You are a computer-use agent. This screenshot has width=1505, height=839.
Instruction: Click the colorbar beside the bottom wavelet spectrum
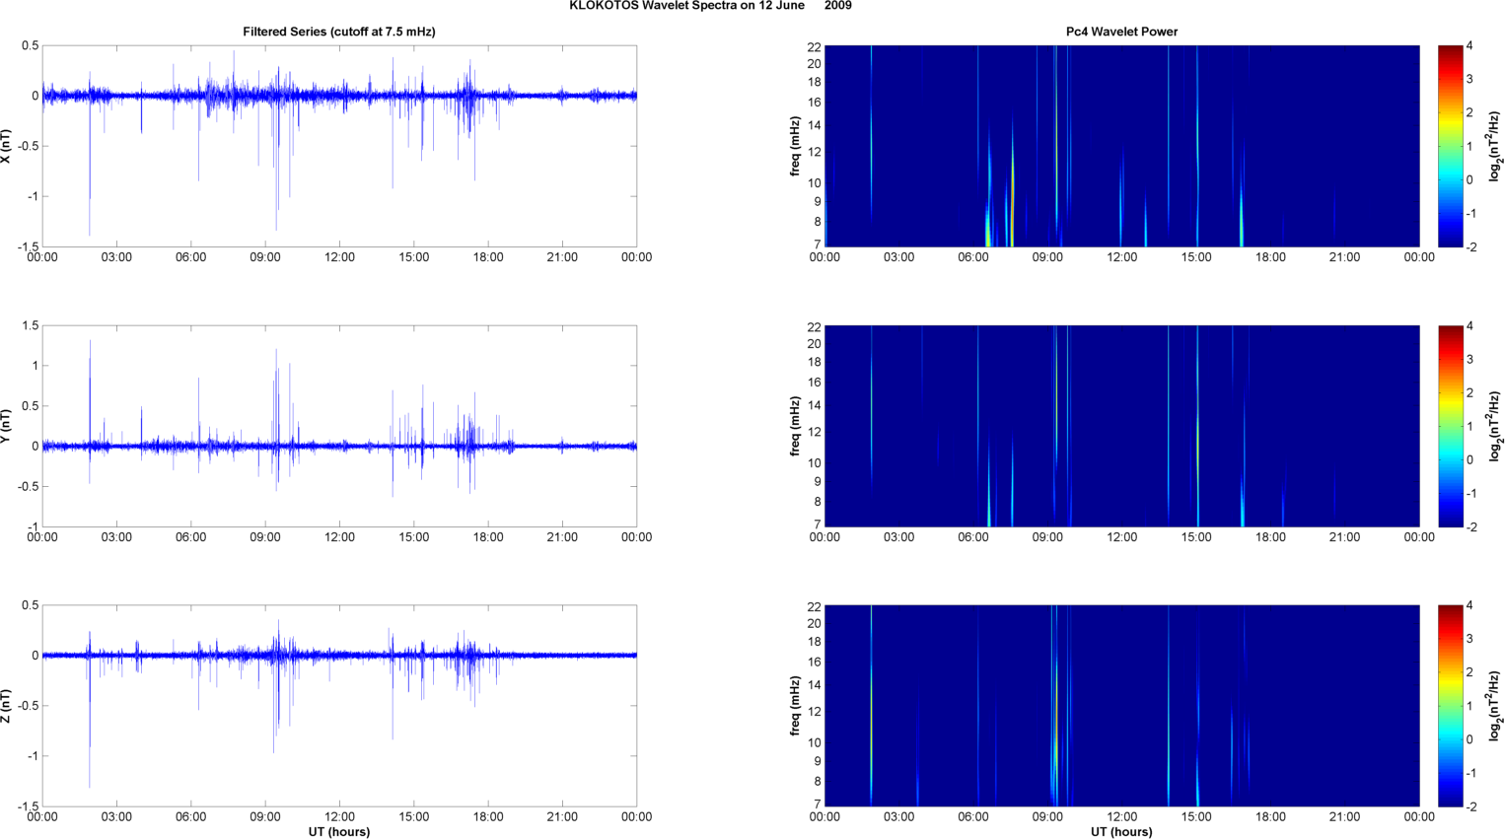pos(1450,706)
